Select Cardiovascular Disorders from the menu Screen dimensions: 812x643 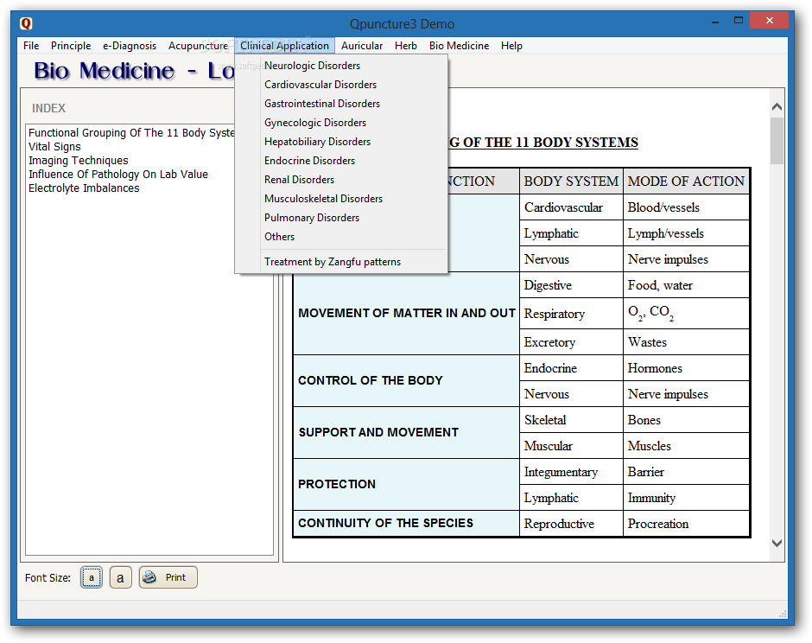tap(341, 85)
